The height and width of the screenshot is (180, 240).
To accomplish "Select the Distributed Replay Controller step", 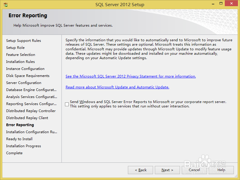I will (x=31, y=111).
